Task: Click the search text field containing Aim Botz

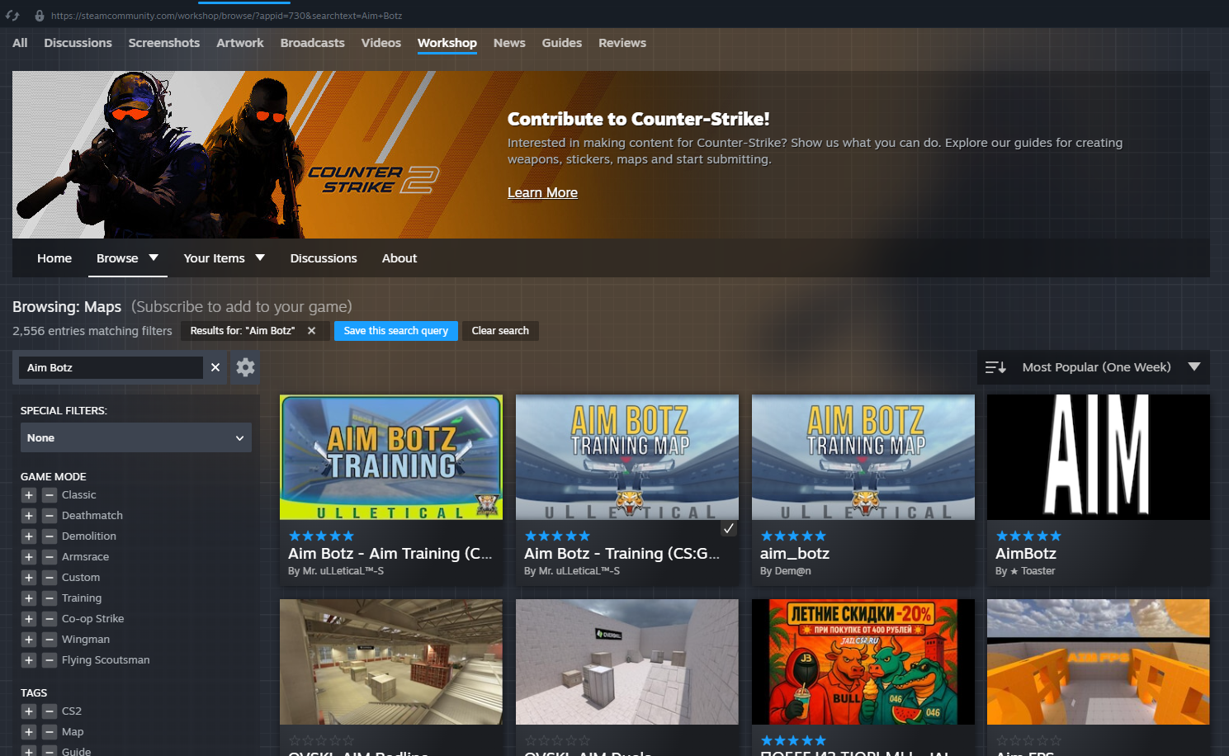Action: 111,367
